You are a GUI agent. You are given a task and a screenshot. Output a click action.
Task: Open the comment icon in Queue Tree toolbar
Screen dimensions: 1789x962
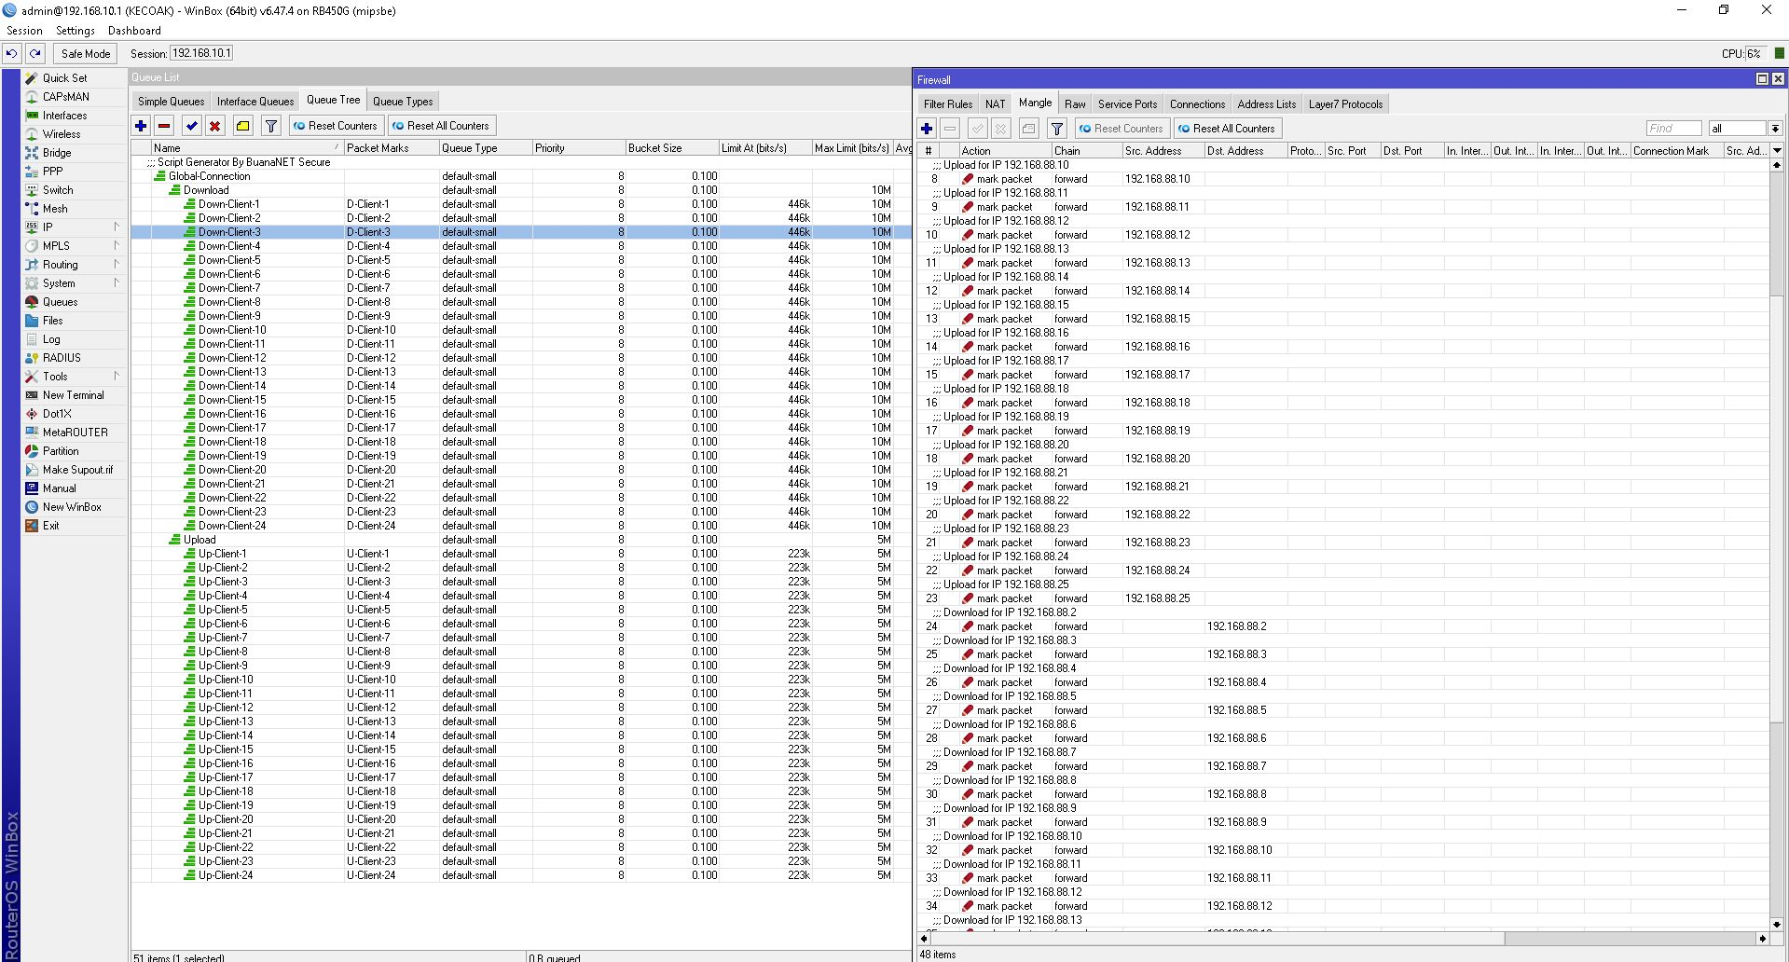242,125
